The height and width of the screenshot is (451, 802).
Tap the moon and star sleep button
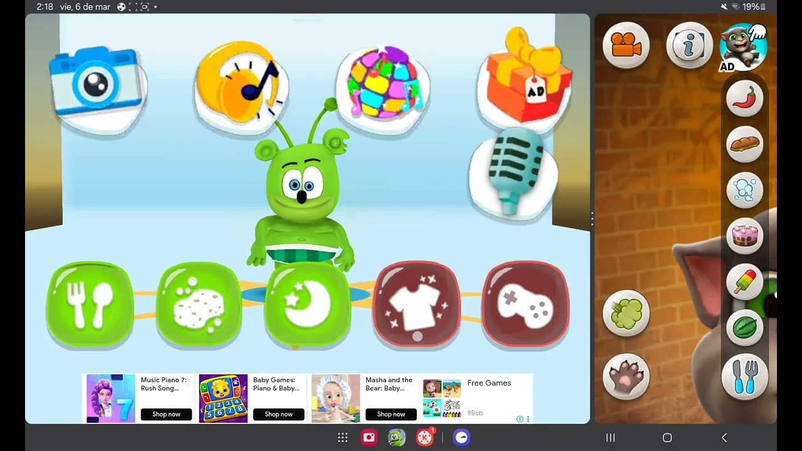click(x=308, y=305)
